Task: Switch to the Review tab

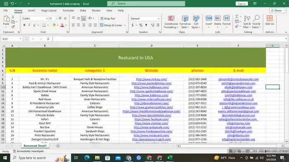Action: 96,10
